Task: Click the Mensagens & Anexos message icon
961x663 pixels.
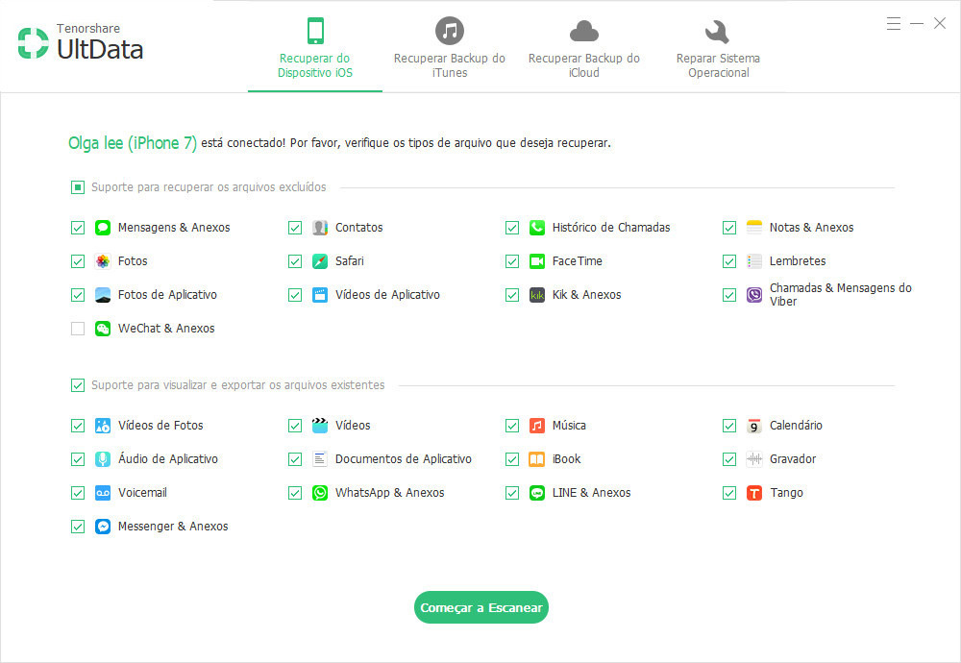Action: (103, 228)
